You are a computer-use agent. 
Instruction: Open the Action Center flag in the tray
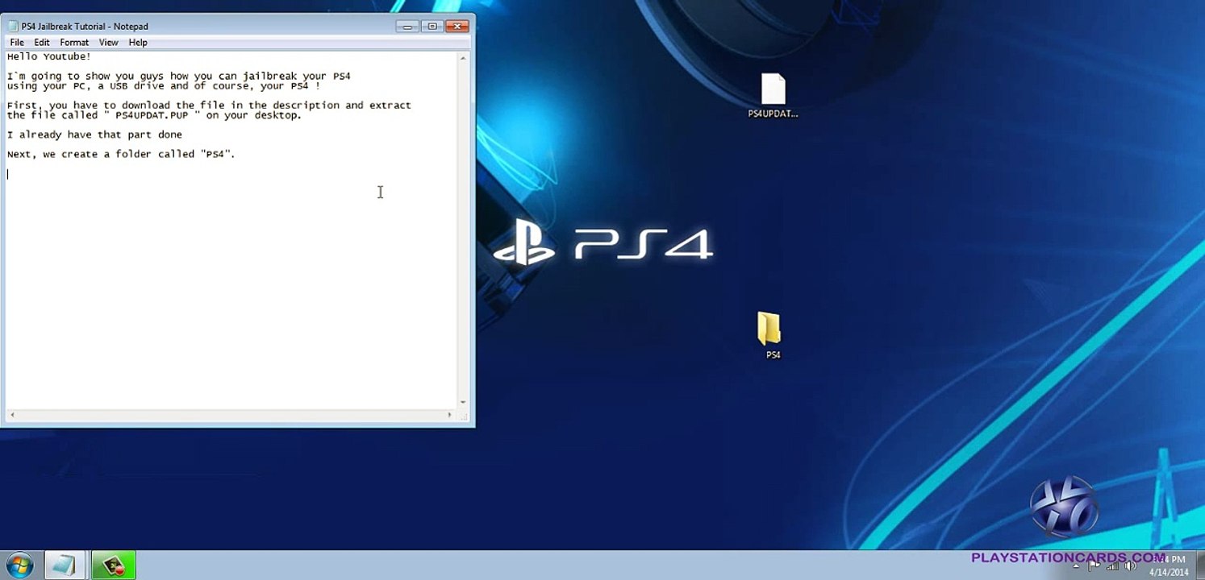coord(1095,565)
